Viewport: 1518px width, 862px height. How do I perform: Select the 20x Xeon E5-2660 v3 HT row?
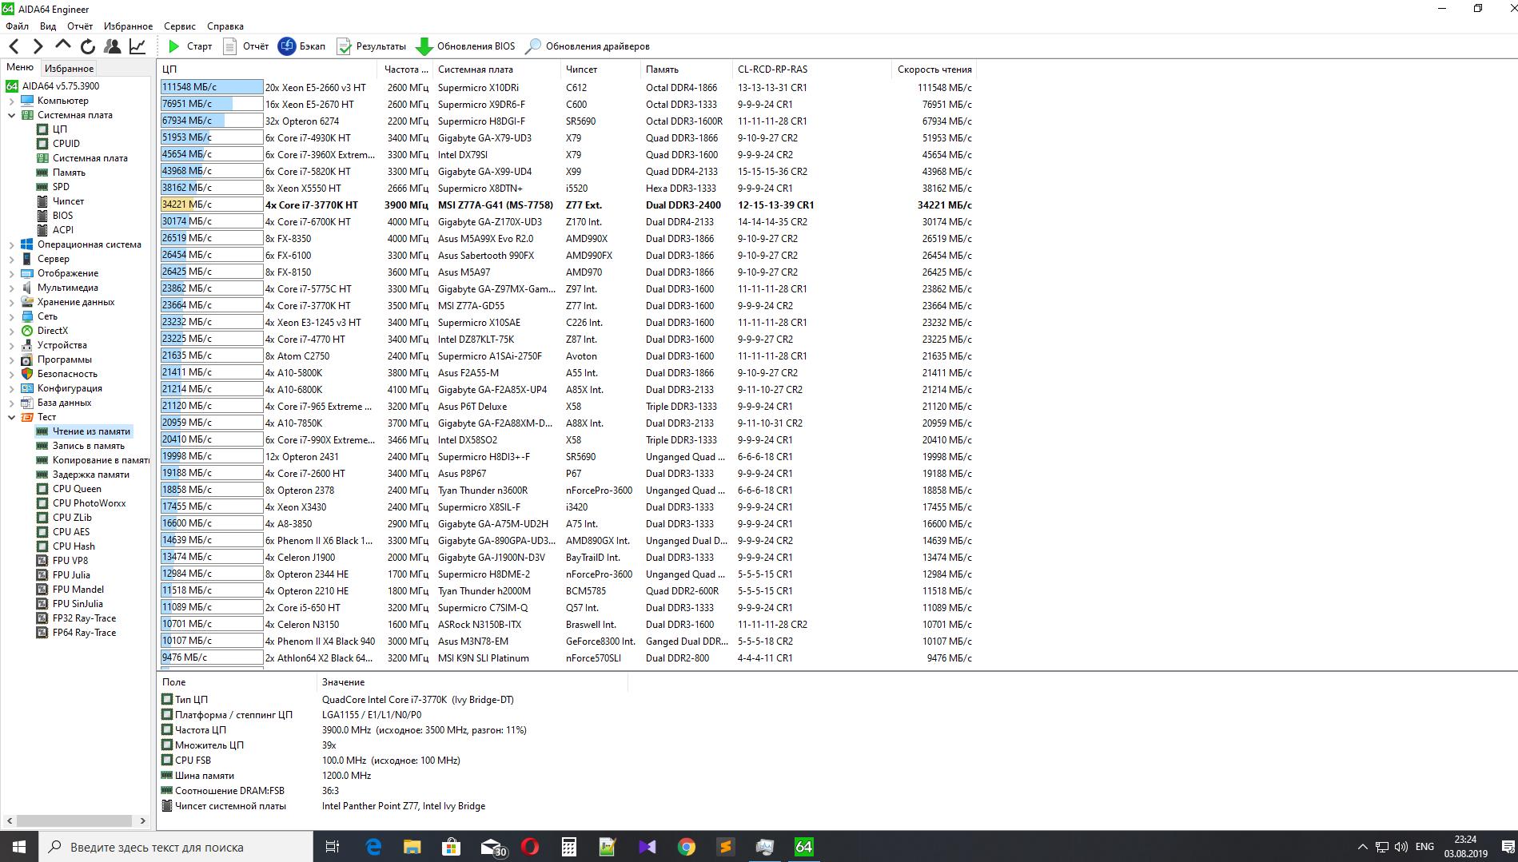pyautogui.click(x=566, y=88)
